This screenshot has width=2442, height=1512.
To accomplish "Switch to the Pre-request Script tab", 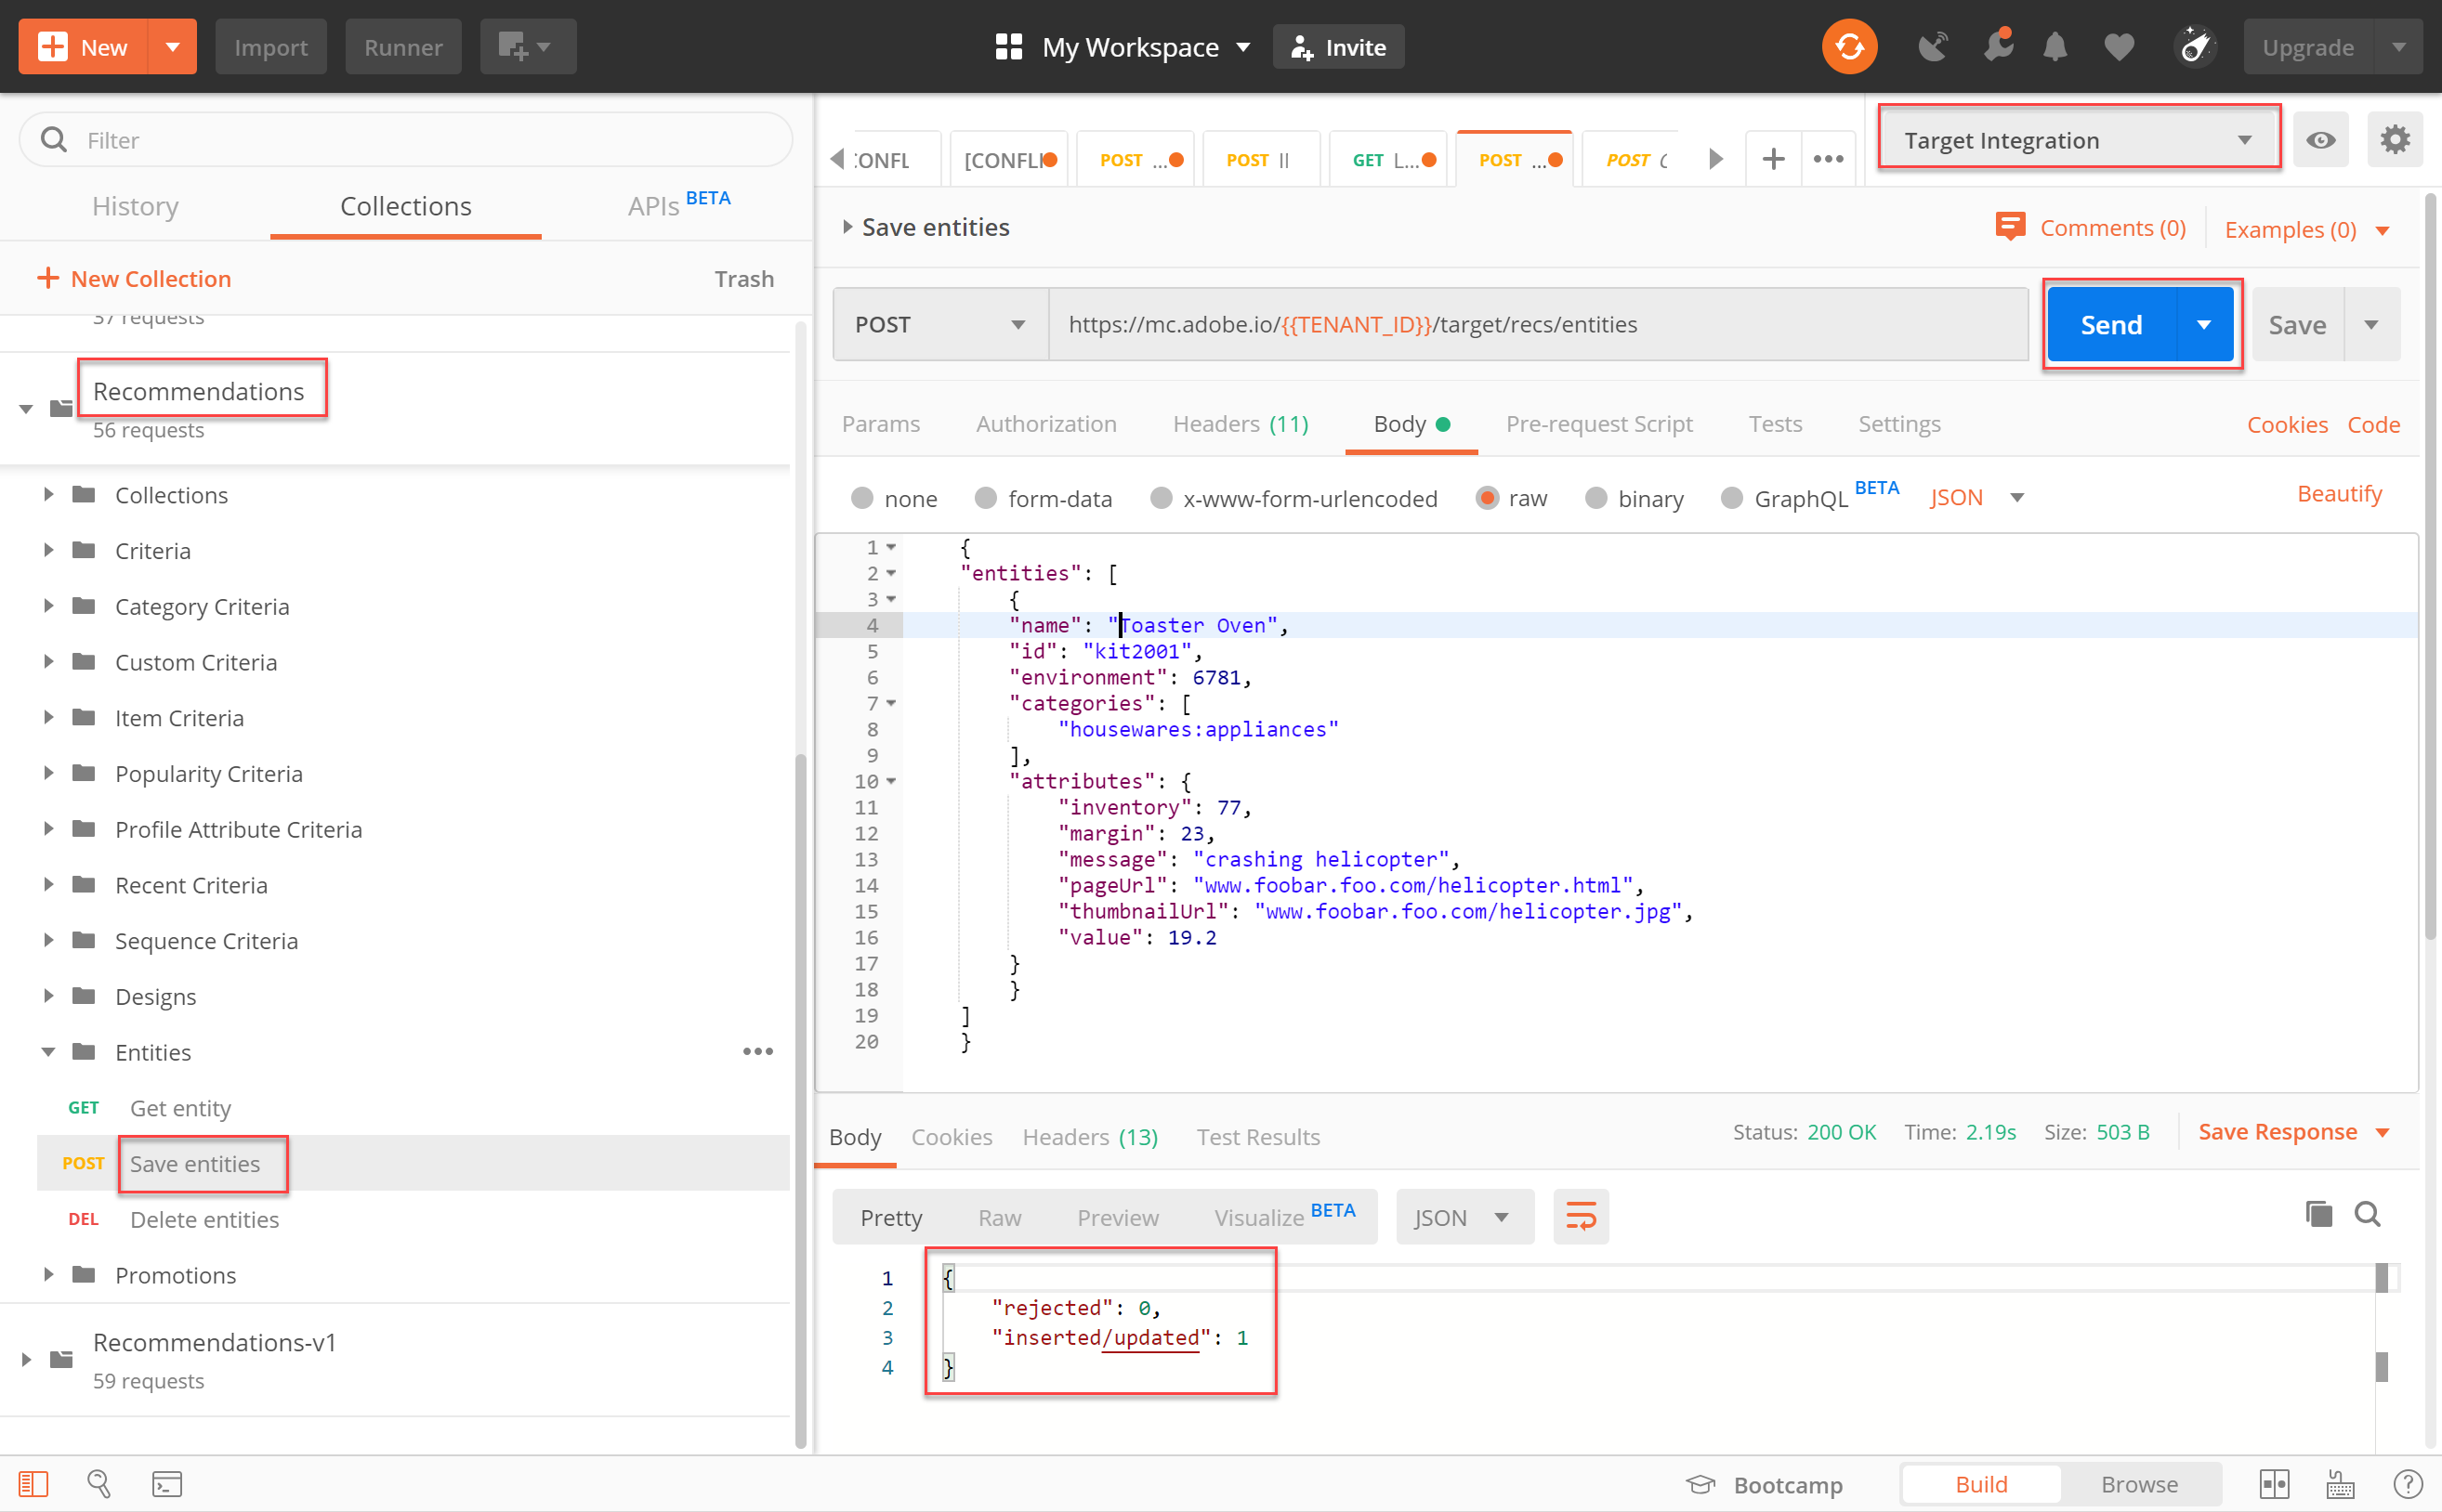I will coord(1598,424).
